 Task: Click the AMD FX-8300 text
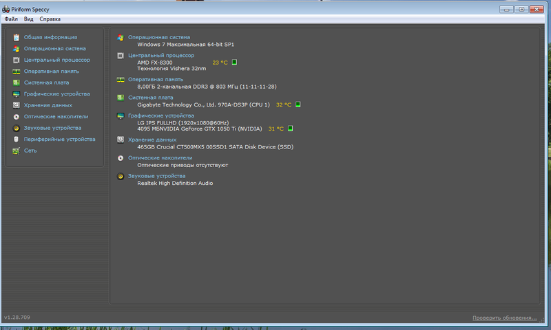pos(154,63)
